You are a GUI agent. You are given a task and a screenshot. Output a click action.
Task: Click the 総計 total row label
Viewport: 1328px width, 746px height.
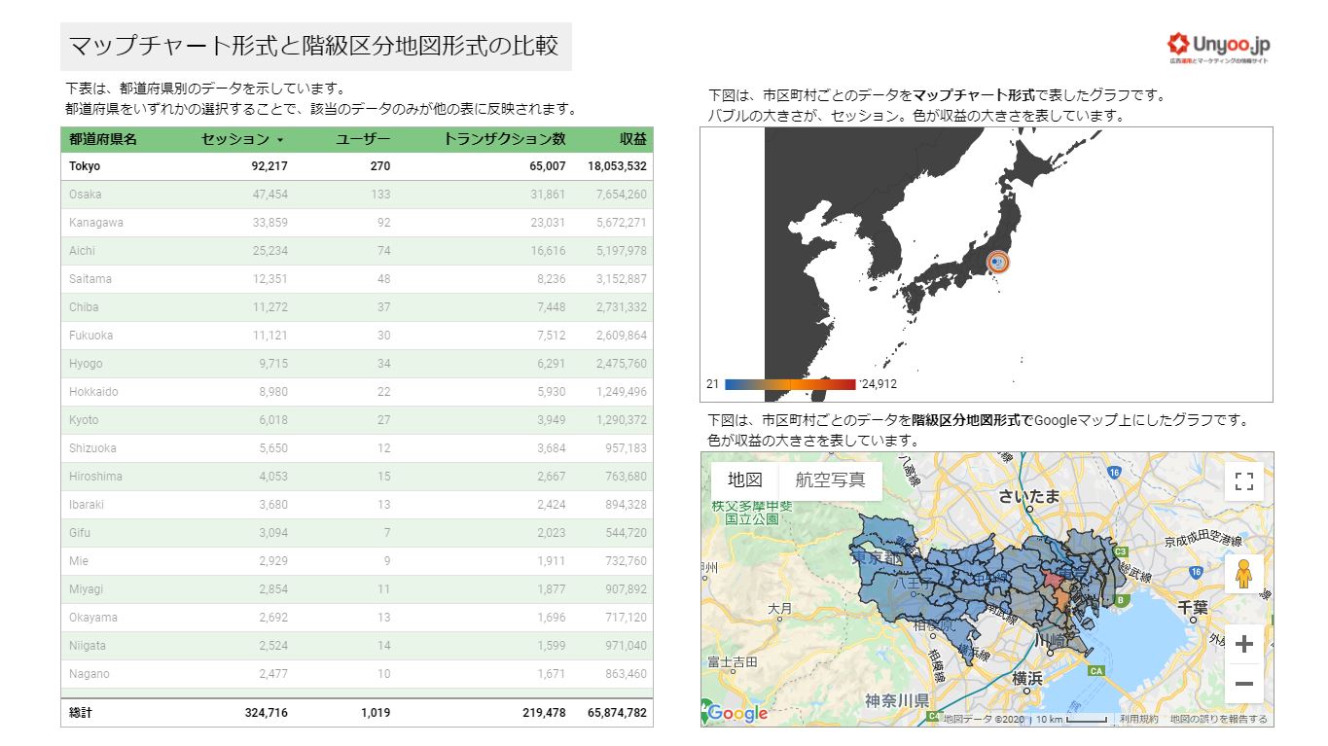click(x=81, y=713)
